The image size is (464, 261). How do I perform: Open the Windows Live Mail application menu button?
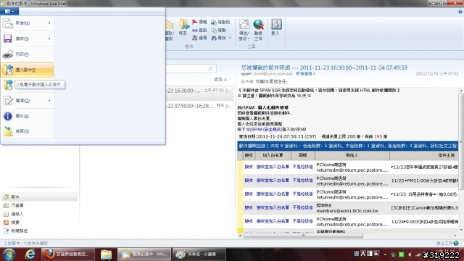point(9,12)
